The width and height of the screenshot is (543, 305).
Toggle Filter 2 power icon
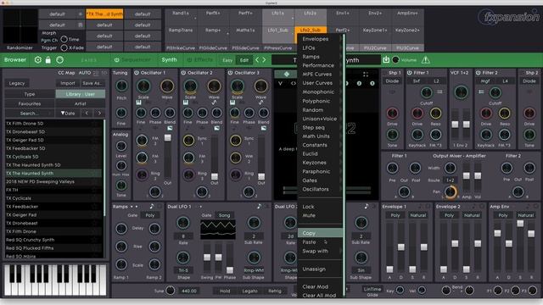(x=478, y=73)
